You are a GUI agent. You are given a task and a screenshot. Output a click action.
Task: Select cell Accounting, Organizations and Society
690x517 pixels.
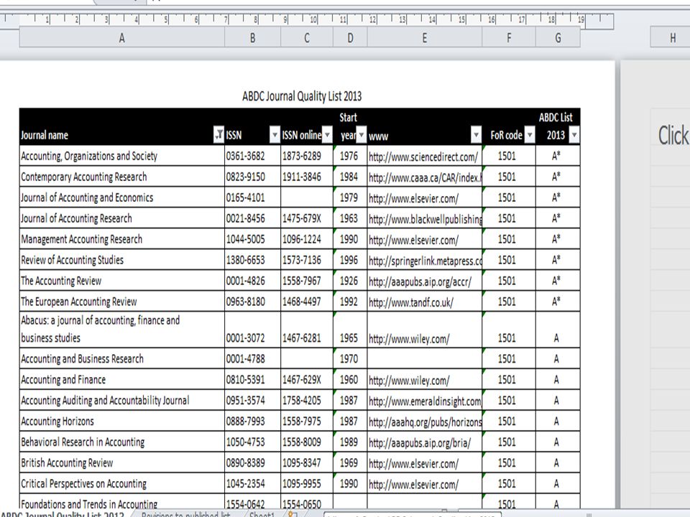[x=122, y=156]
